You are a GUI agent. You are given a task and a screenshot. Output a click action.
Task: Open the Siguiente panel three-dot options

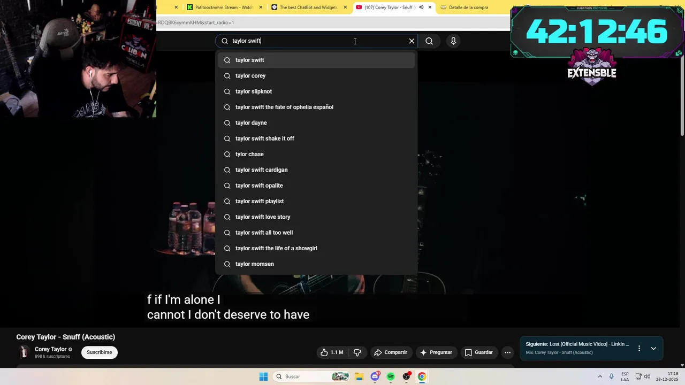tap(639, 348)
